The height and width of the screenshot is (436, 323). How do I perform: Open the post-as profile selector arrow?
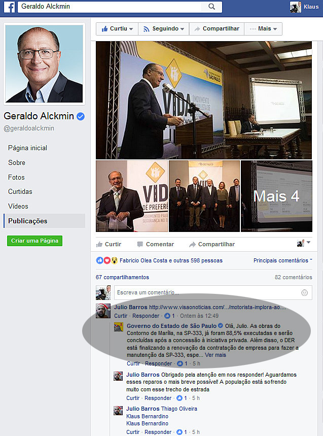tap(308, 243)
